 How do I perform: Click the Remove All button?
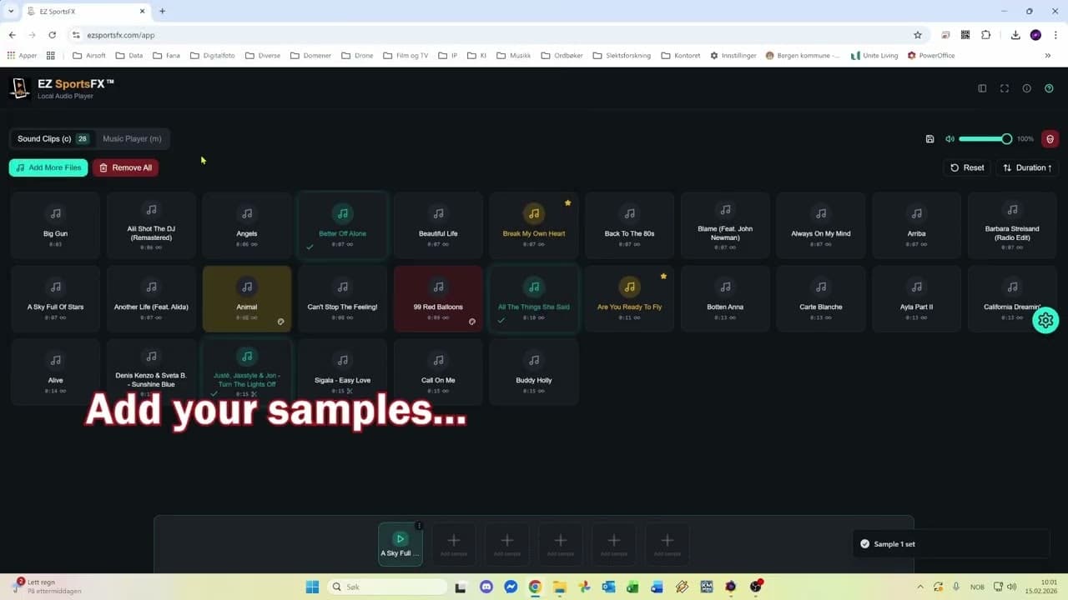point(125,167)
